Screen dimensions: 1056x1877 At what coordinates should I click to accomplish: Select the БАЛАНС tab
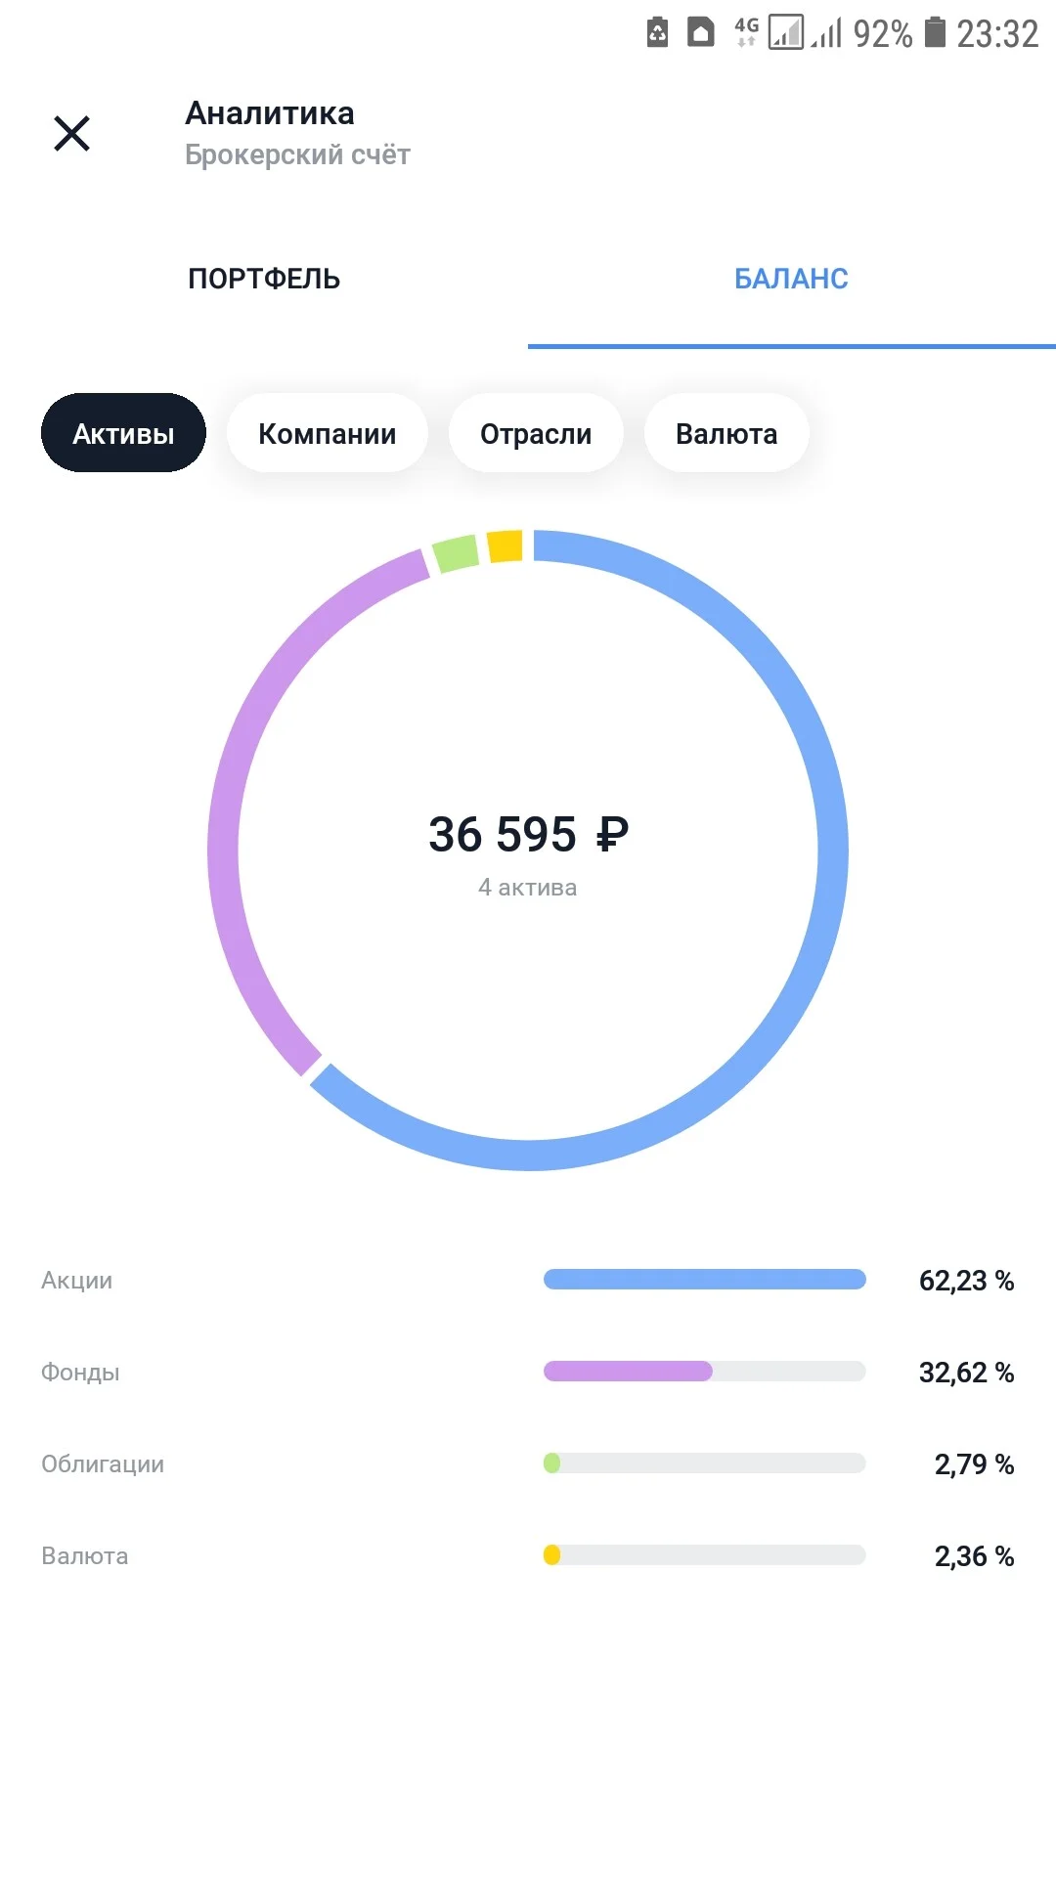click(x=792, y=279)
